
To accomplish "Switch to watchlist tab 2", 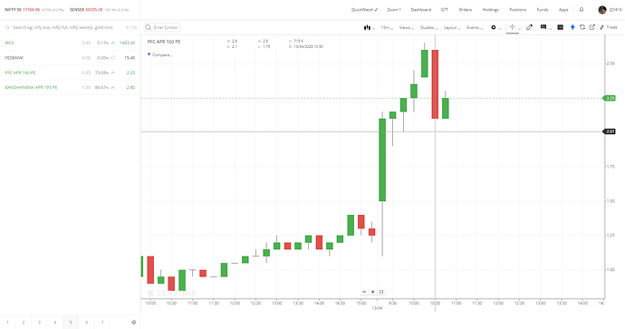I will (24, 323).
